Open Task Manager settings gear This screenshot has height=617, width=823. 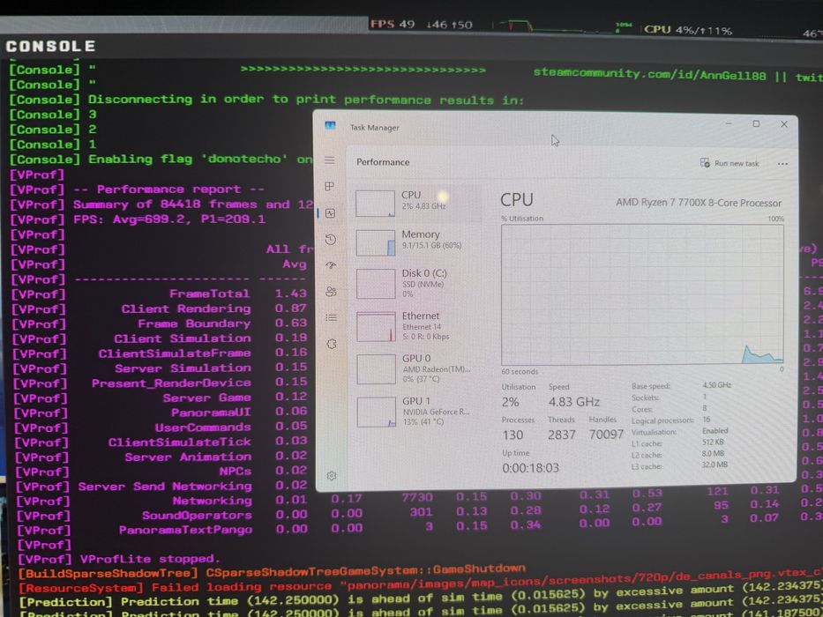tap(332, 476)
